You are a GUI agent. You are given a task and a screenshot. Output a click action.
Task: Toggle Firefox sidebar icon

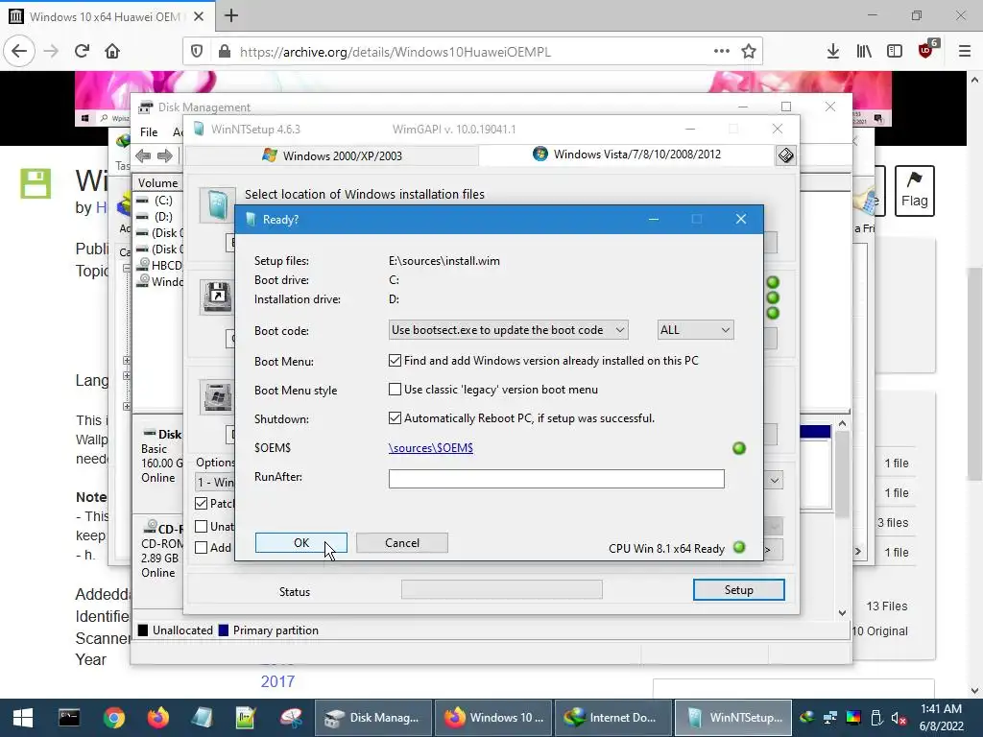895,52
